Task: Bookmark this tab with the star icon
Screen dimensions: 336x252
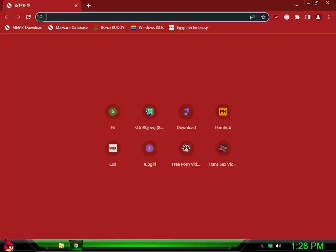Action: 263,17
